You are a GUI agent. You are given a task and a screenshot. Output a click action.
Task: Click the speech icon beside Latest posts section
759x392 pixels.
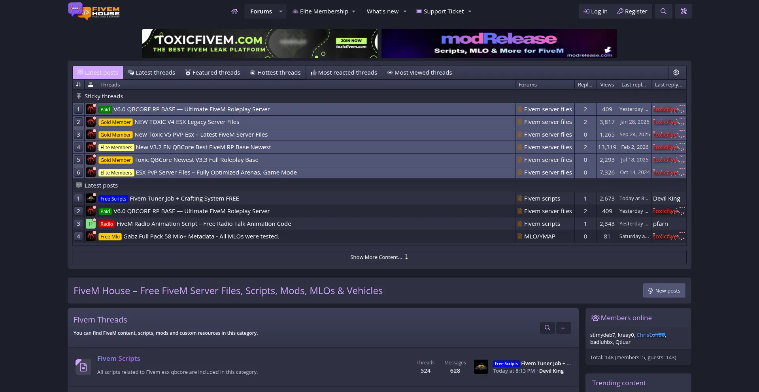(x=79, y=186)
